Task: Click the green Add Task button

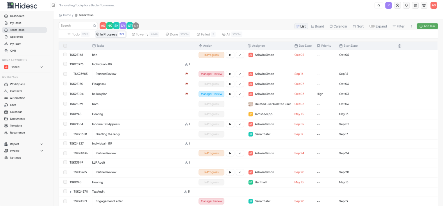Action: tap(427, 26)
